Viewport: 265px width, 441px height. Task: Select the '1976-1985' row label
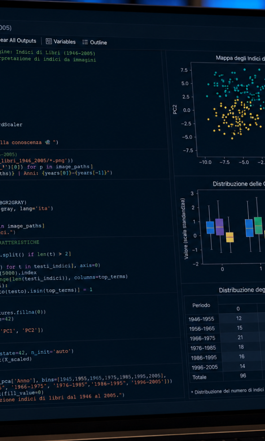[x=203, y=348]
